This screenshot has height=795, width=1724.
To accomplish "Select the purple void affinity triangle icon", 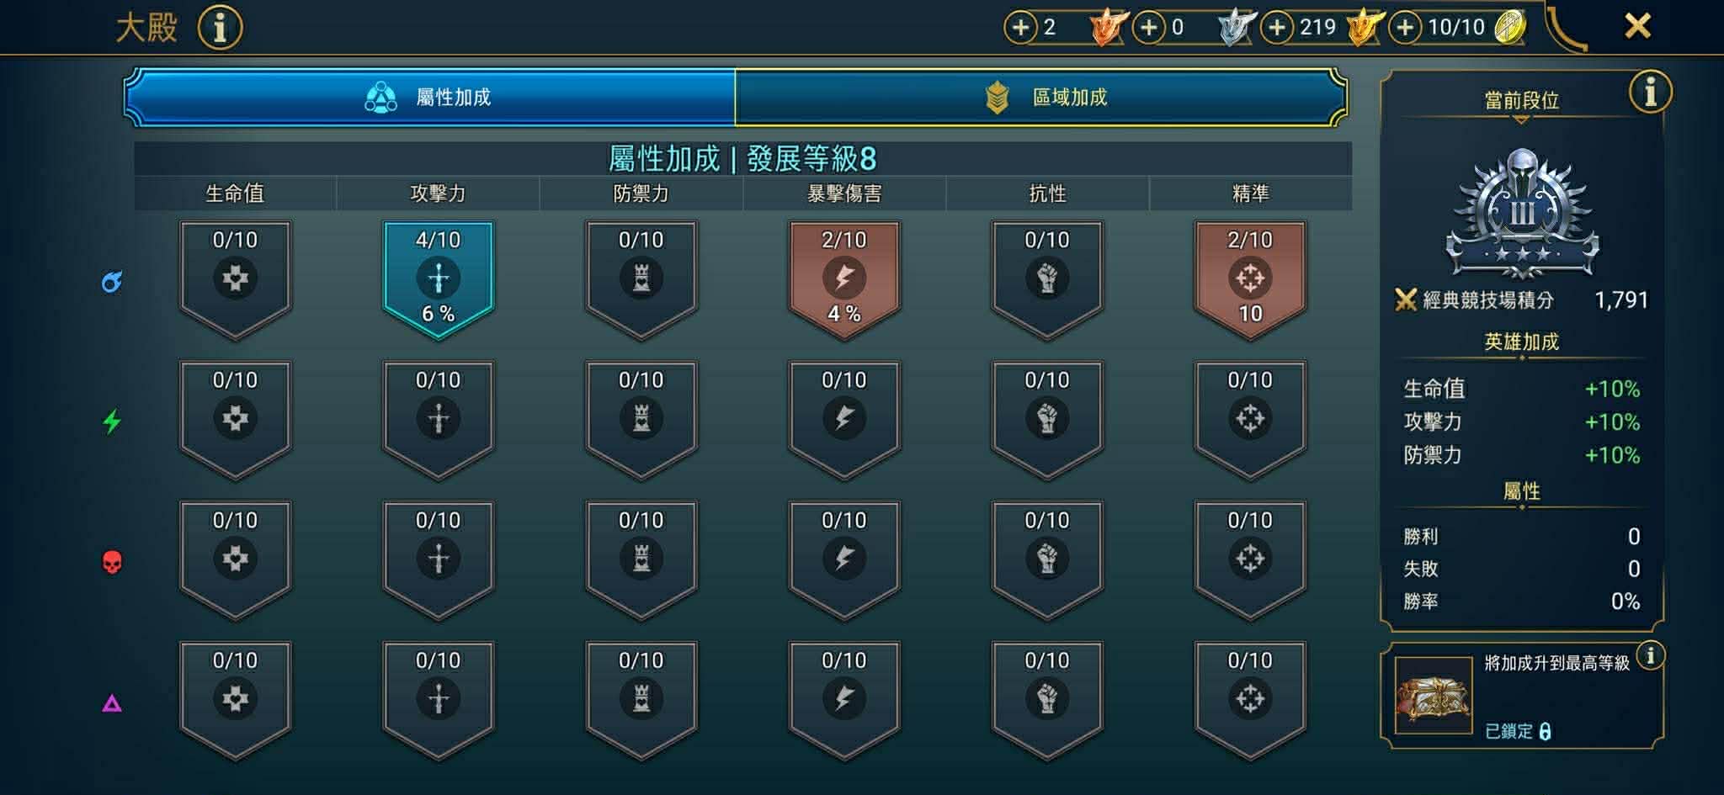I will point(112,702).
